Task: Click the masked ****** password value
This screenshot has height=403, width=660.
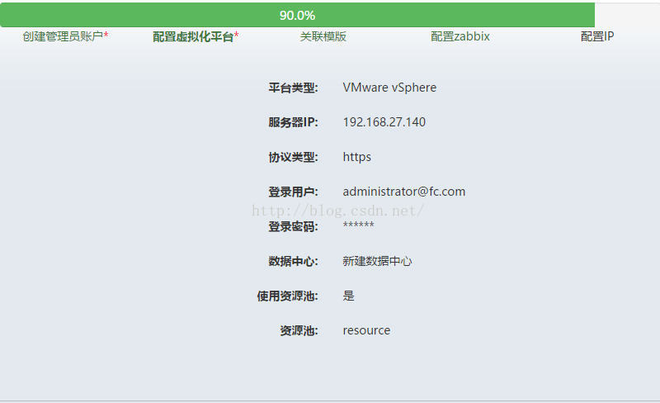Action: tap(358, 225)
